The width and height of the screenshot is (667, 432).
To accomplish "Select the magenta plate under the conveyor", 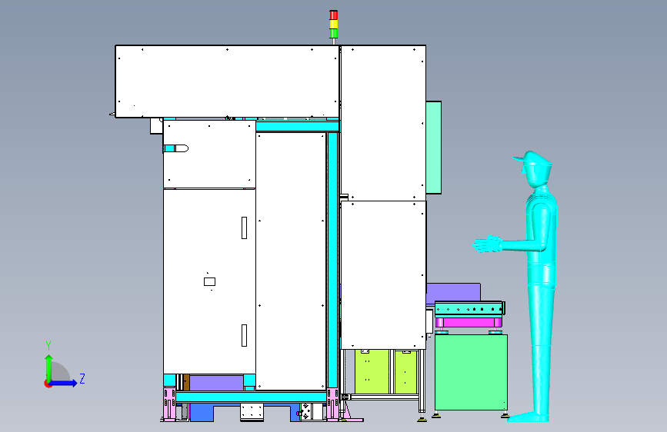I will click(x=469, y=322).
